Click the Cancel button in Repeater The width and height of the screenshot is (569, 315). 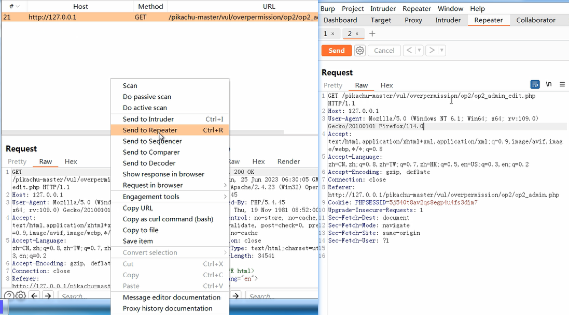click(x=384, y=50)
